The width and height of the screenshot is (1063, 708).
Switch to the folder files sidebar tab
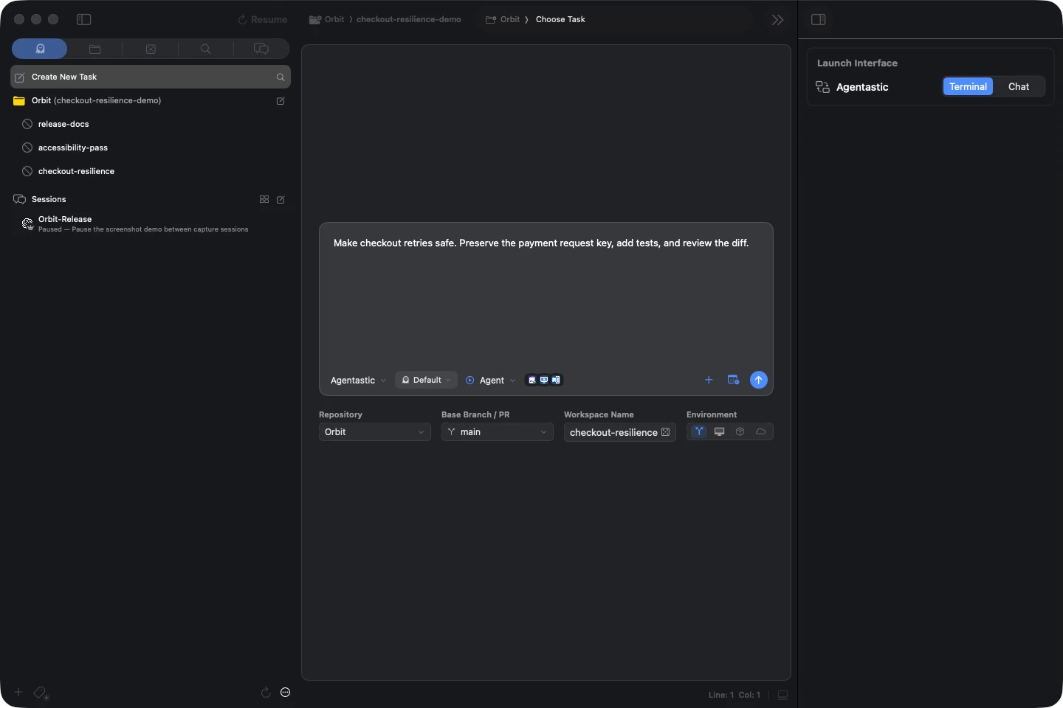tap(95, 49)
